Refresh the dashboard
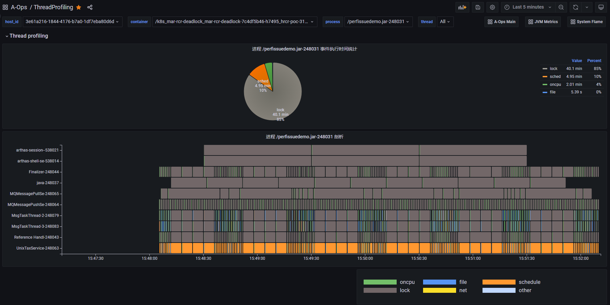Viewport: 610px width, 305px height. [575, 7]
